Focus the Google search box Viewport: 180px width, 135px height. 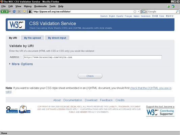point(161,11)
